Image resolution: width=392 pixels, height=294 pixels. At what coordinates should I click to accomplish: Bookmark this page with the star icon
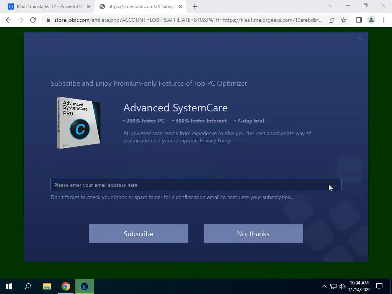pyautogui.click(x=344, y=20)
